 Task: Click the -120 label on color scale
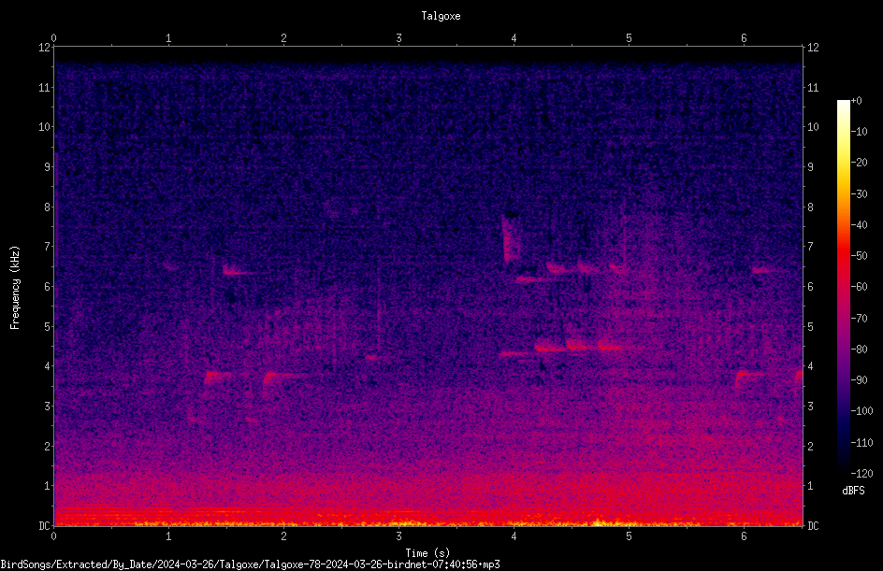[x=861, y=473]
